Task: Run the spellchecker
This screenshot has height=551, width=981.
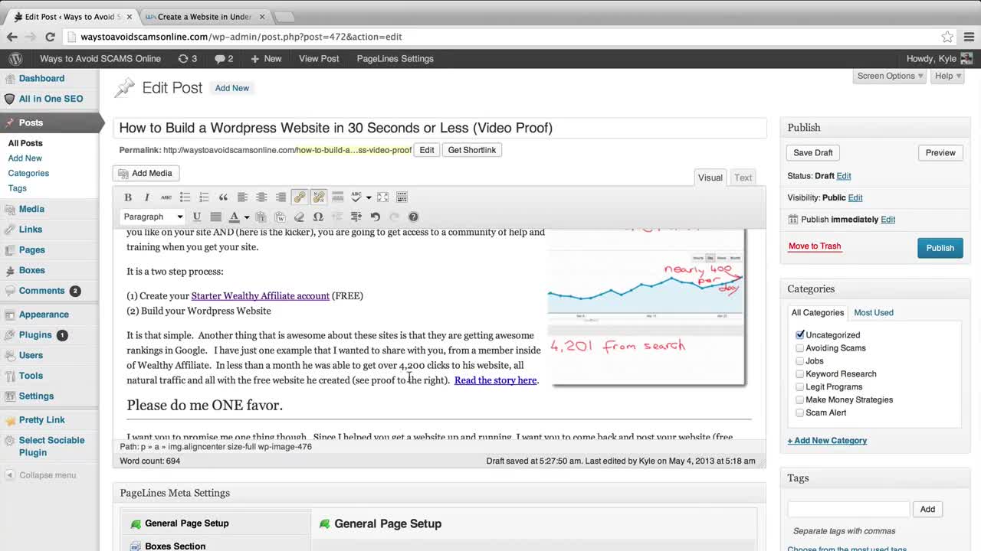Action: [x=356, y=197]
